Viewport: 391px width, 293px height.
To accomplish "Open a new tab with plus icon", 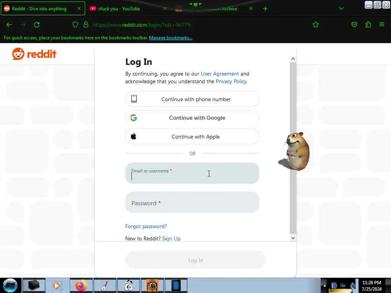I will pos(265,9).
